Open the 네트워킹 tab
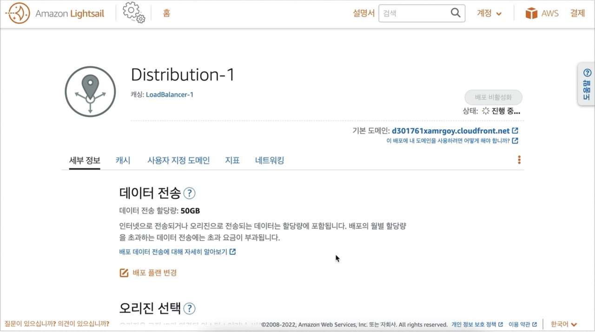Viewport: 595px width, 332px height. (270, 161)
